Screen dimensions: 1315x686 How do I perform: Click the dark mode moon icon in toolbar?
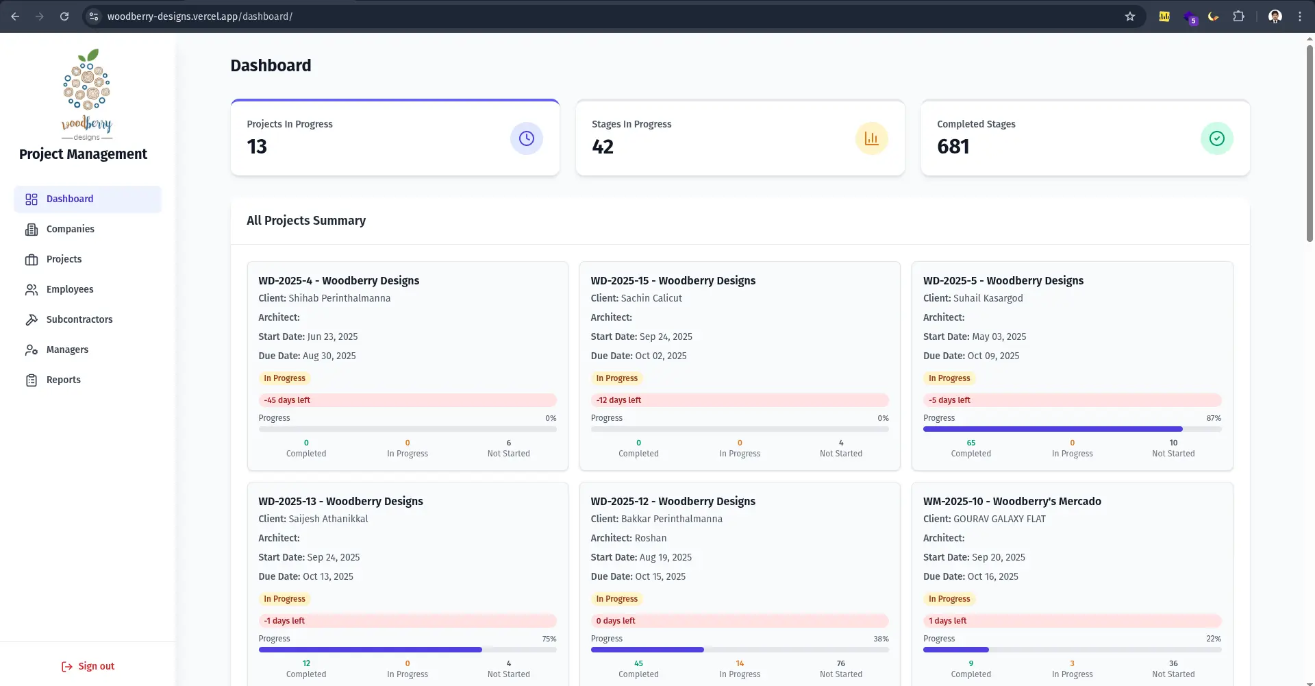[x=1213, y=16]
